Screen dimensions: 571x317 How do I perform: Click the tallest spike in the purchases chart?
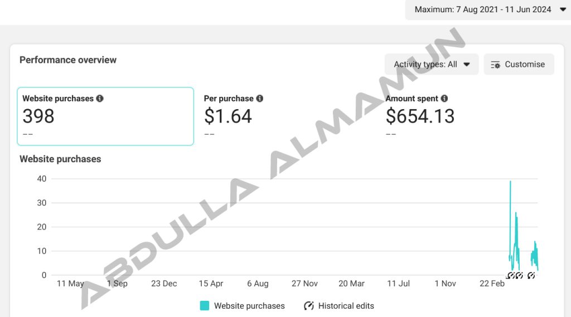tap(510, 184)
